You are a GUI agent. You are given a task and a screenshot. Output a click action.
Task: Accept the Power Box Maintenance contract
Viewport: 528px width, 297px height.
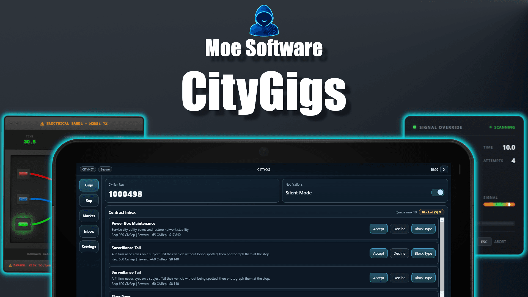[x=378, y=229]
